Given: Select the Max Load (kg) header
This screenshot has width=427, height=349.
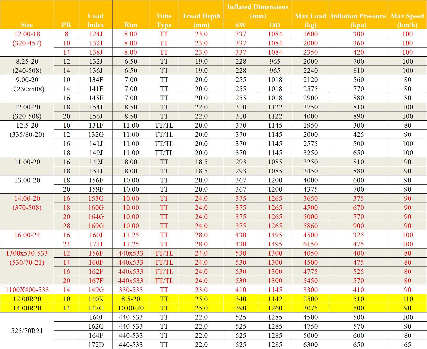Looking at the screenshot, I should coord(310,20).
